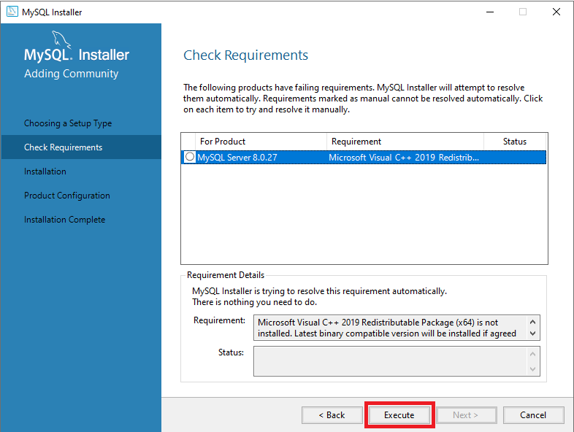Open the Installation step in sidebar
This screenshot has width=574, height=432.
[x=45, y=171]
